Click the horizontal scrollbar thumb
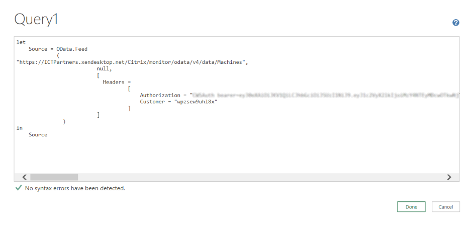Screen dimensions: 474x226 [x=54, y=177]
